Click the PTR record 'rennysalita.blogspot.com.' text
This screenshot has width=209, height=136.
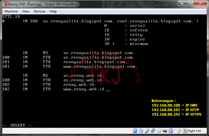click(95, 62)
